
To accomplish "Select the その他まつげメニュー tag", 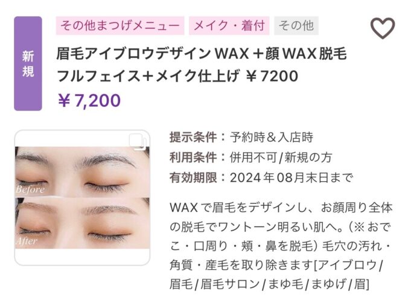I will (x=120, y=25).
